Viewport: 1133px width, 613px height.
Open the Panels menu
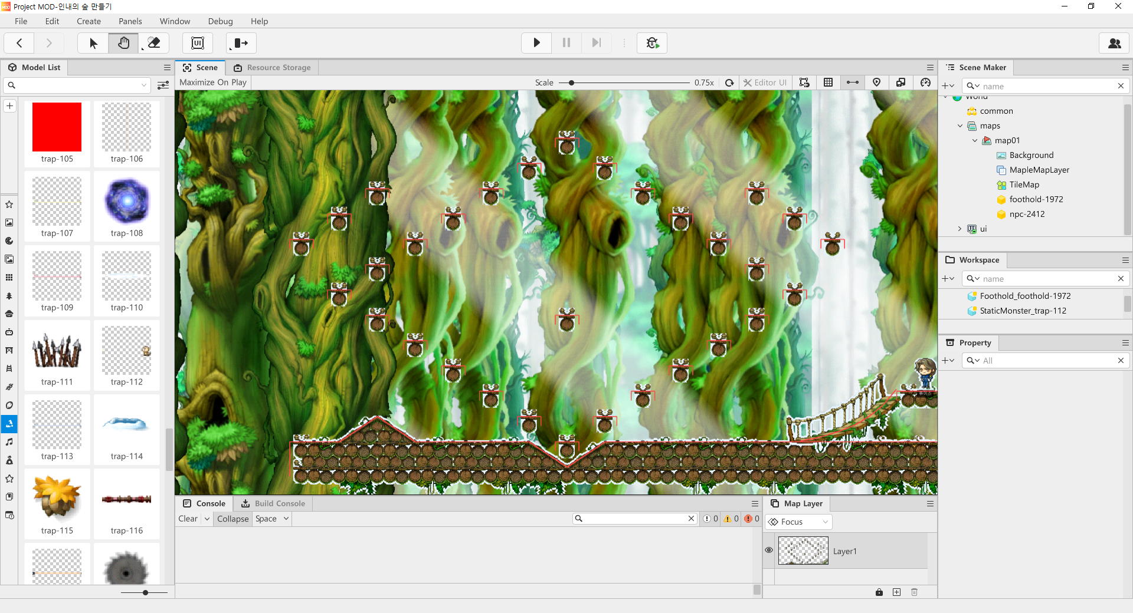pyautogui.click(x=130, y=21)
